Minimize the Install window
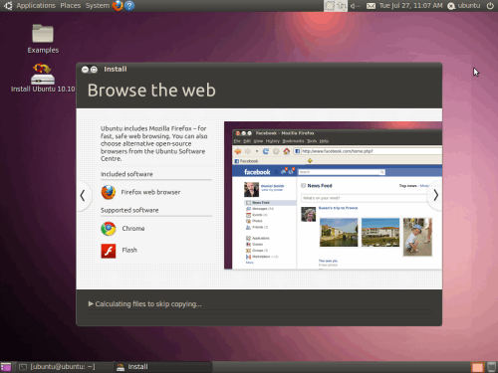The height and width of the screenshot is (373, 498). coord(85,69)
